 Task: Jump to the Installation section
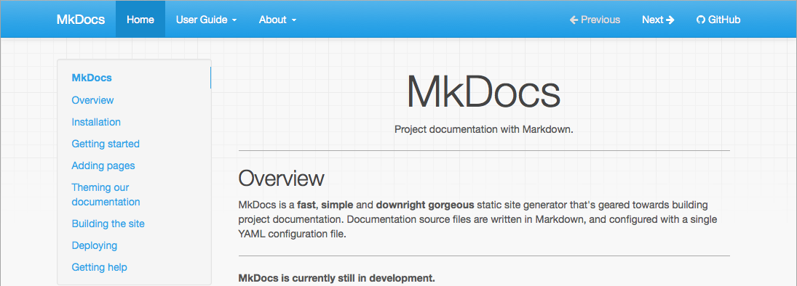96,122
